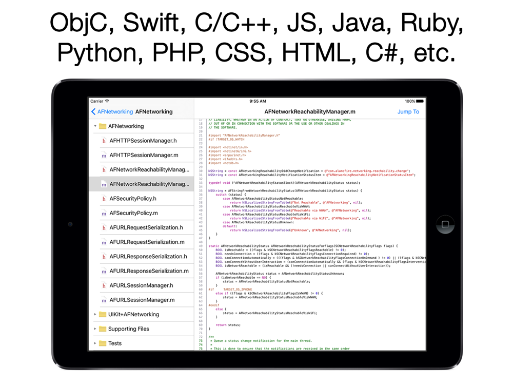Click the m-file icon of AFHTTPSessionManager.m
Viewport: 513px width, 385px height.
click(104, 155)
